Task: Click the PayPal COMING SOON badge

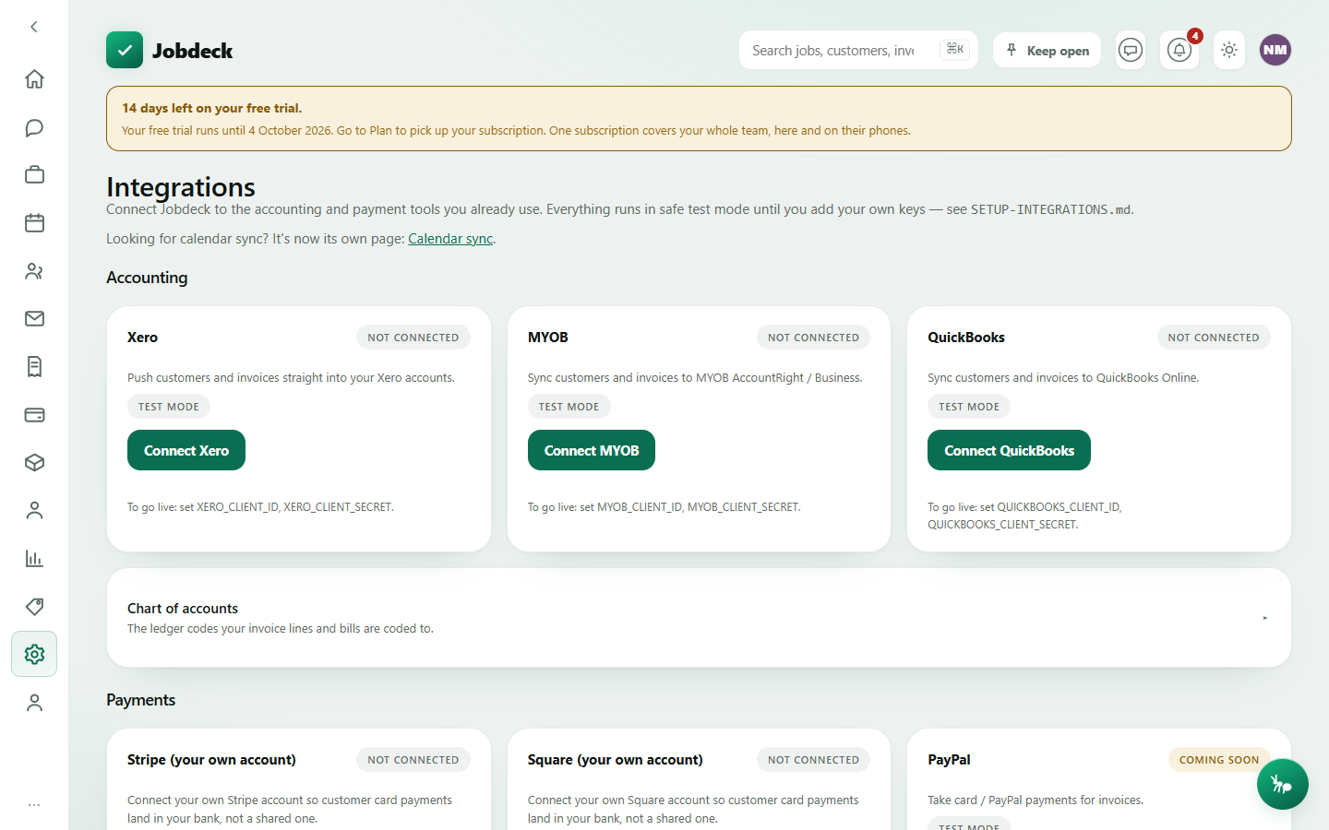Action: pos(1219,760)
